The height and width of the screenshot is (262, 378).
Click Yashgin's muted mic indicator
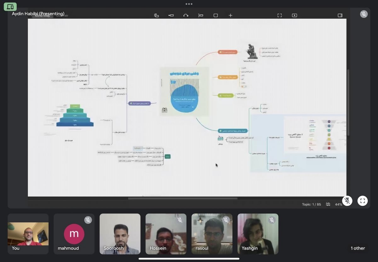tap(272, 220)
